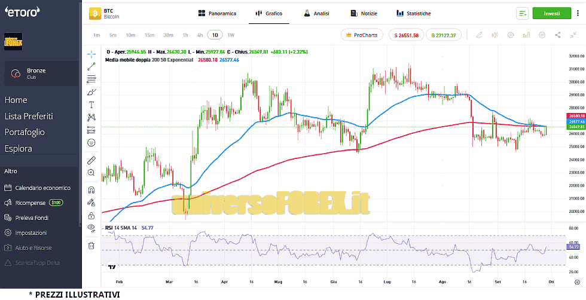
Task: Select the crosshair cursor drawing tool
Action: pyautogui.click(x=91, y=53)
